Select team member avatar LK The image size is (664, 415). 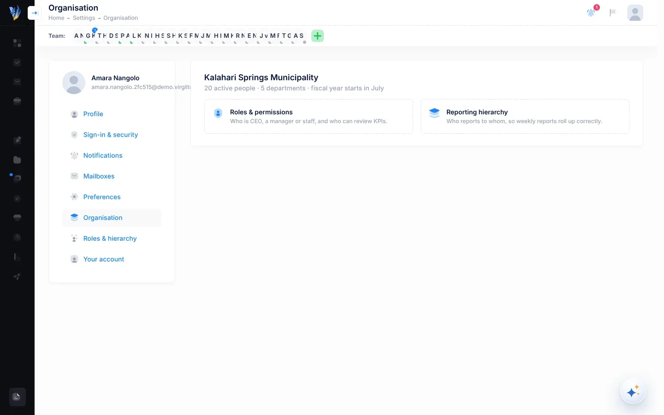click(x=137, y=36)
